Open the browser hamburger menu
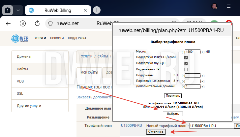The image size is (240, 137). point(229,6)
